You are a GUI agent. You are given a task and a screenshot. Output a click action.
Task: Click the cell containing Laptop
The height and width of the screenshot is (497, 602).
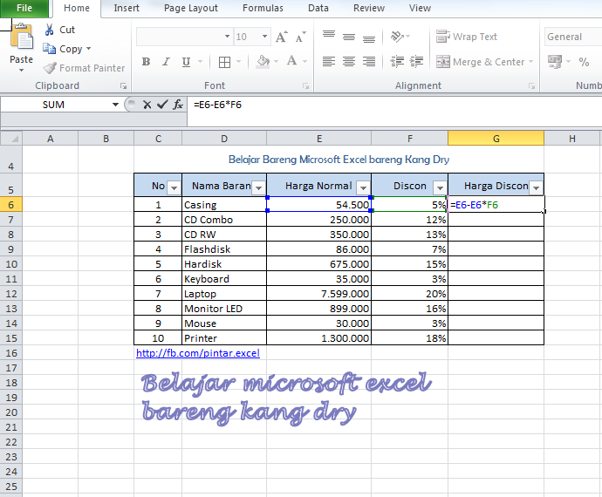224,294
